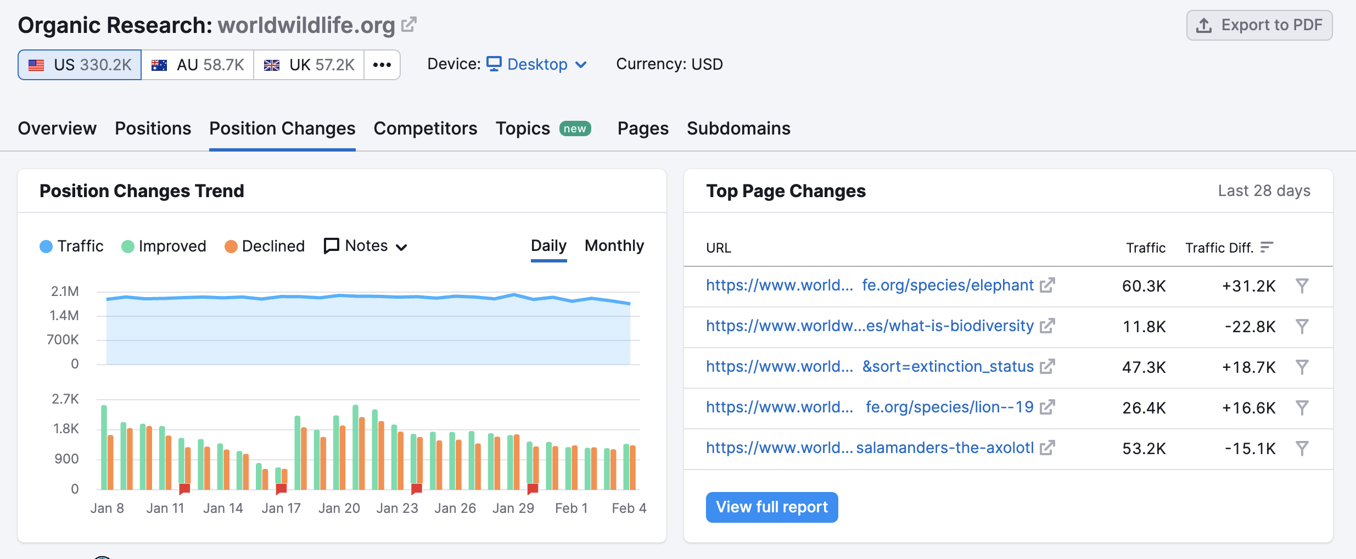The height and width of the screenshot is (559, 1356).
Task: Switch chart to Monthly view
Action: pos(614,246)
